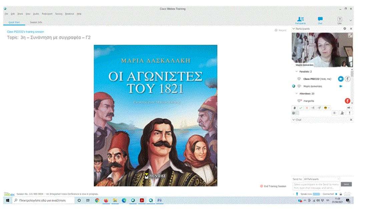This screenshot has width=365, height=214.
Task: Click the Webex ball icon in title bar
Action: point(5,9)
